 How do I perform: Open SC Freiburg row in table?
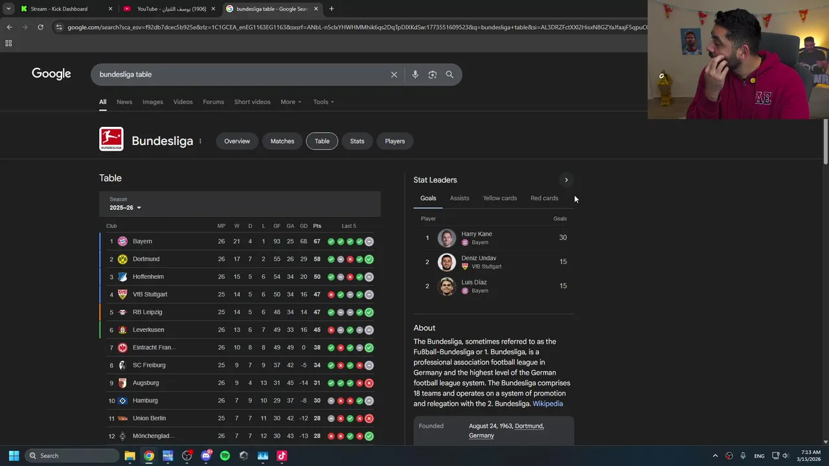(x=240, y=365)
